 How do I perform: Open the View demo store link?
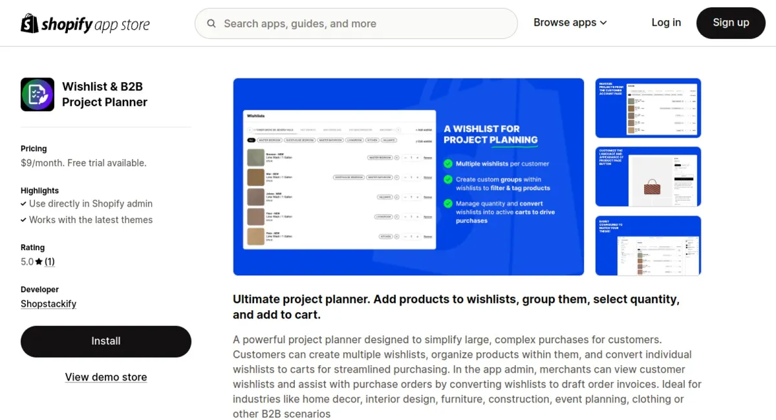pos(106,377)
